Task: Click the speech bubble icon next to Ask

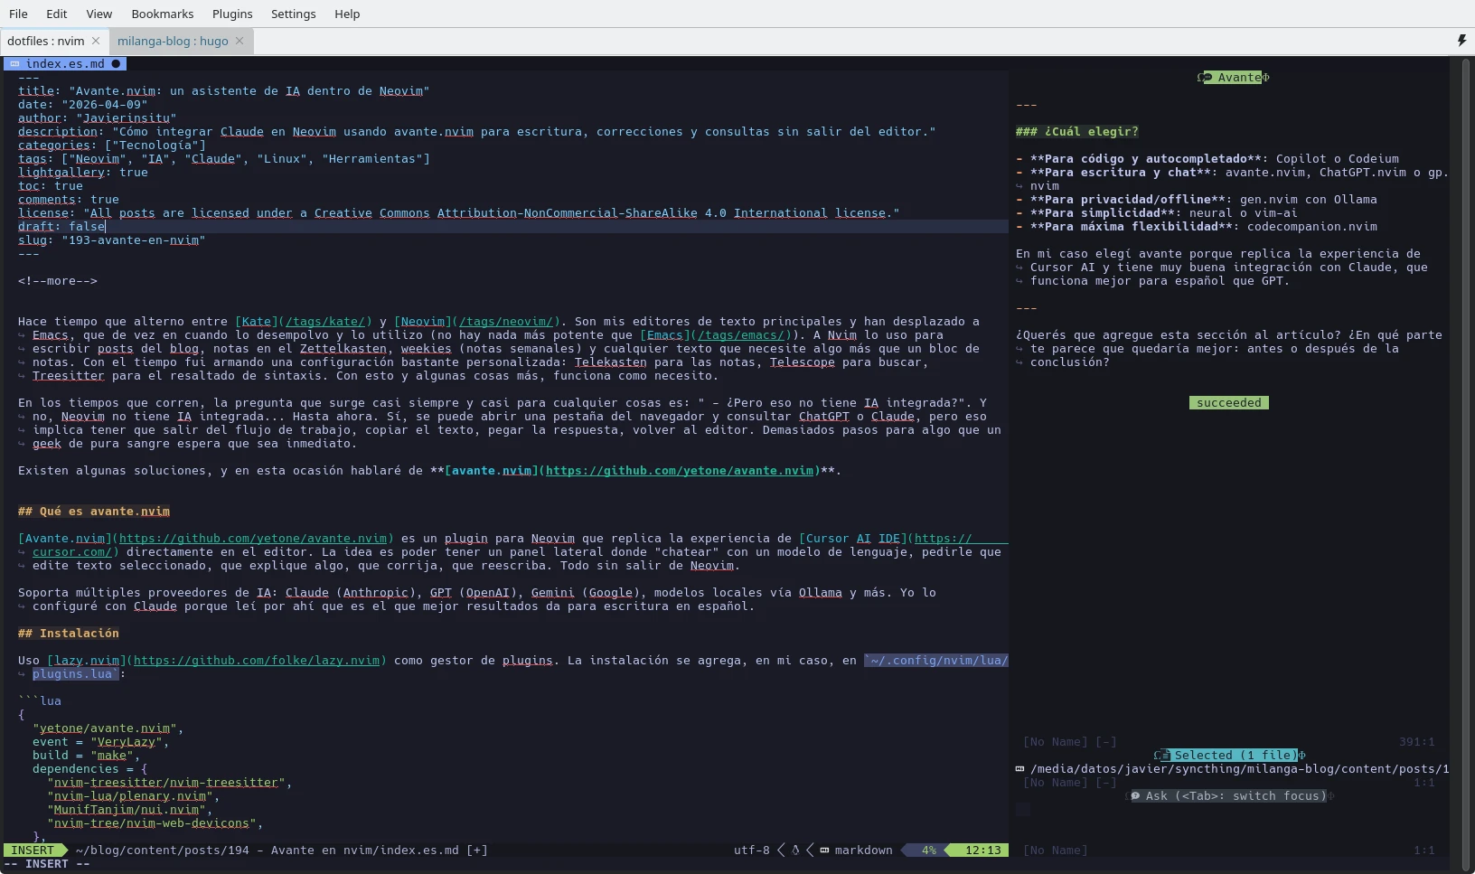Action: pyautogui.click(x=1135, y=796)
